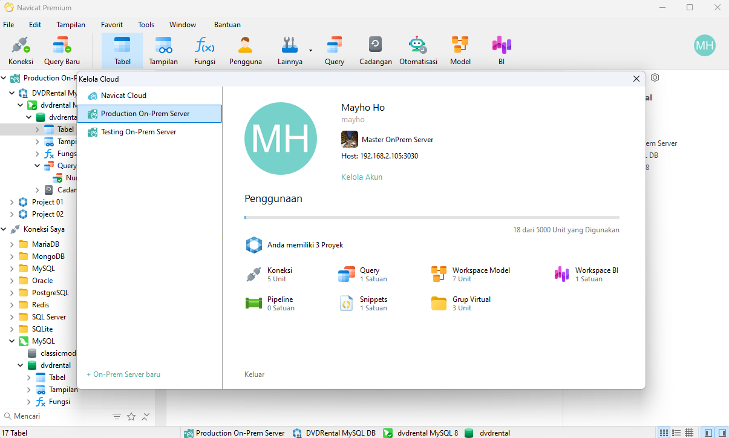Open the Lainnya dropdown arrow

click(x=310, y=51)
